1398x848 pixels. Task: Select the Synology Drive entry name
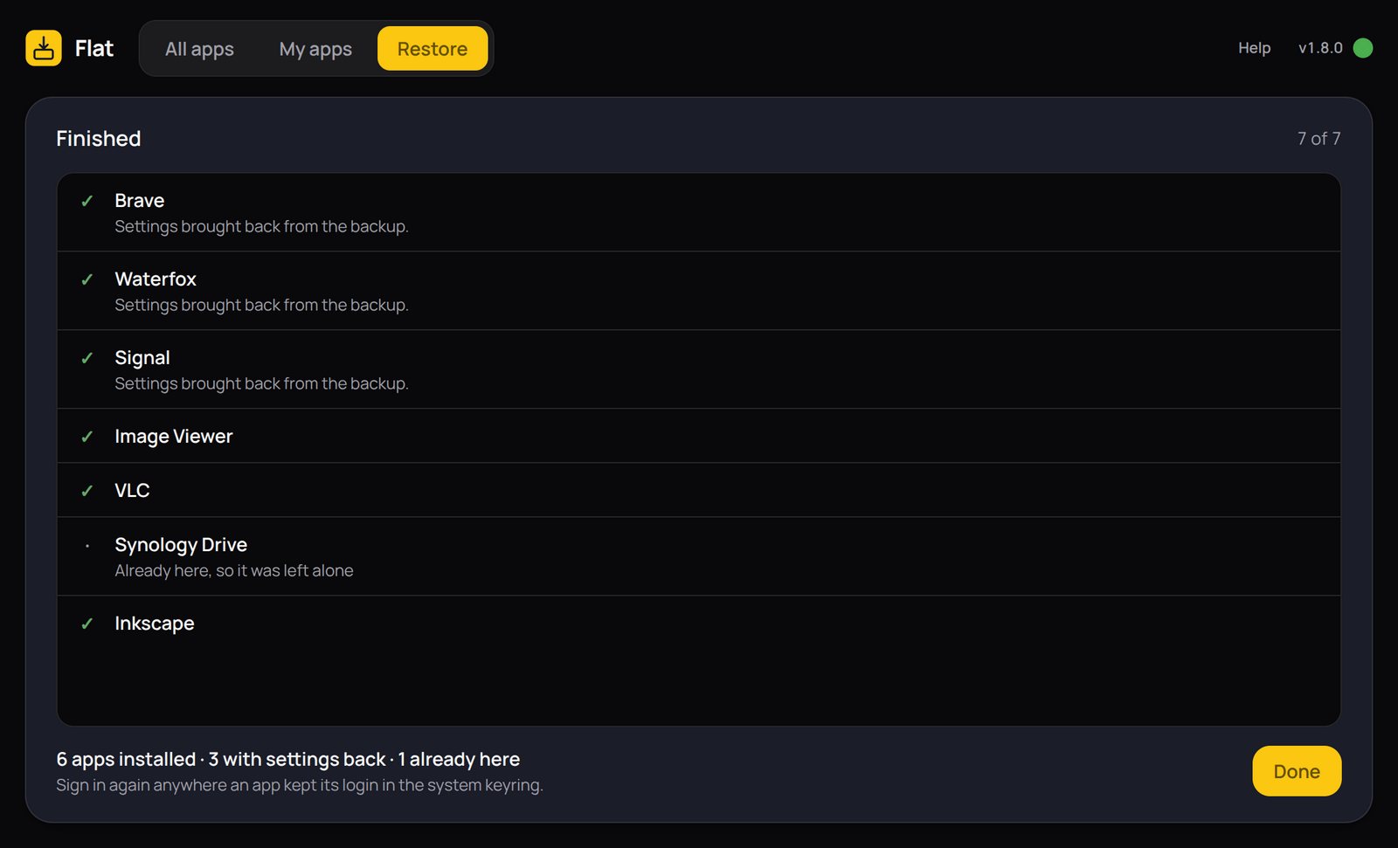[181, 545]
